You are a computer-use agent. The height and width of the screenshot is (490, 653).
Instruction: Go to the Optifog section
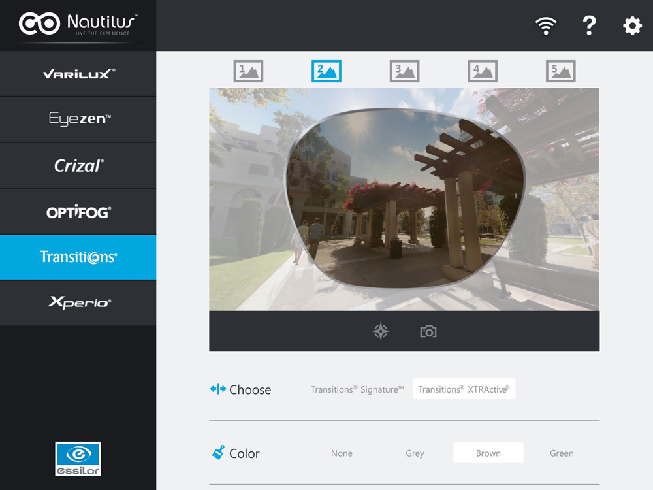pos(78,212)
